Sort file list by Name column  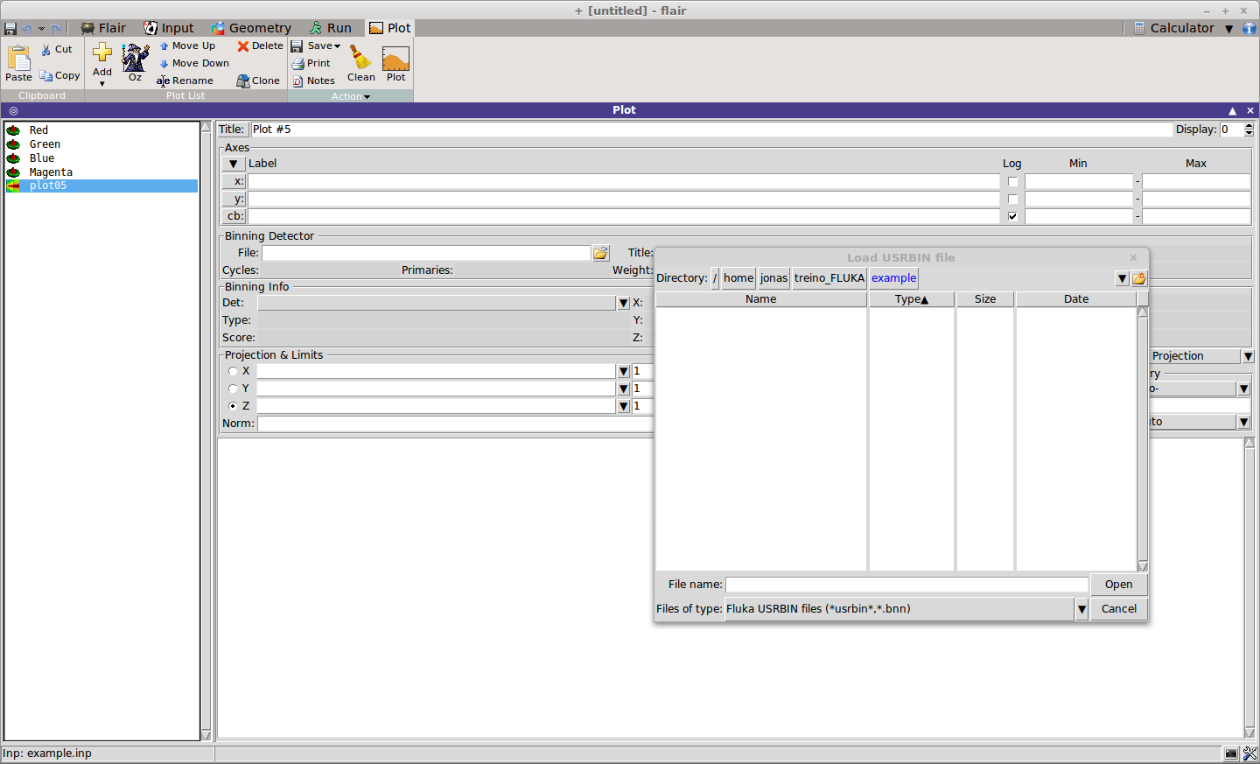(x=761, y=299)
